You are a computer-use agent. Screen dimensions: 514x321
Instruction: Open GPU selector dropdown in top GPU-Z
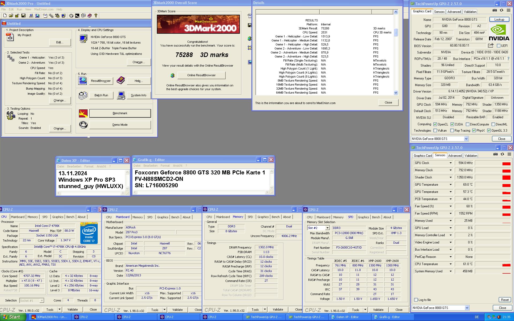tap(466, 139)
